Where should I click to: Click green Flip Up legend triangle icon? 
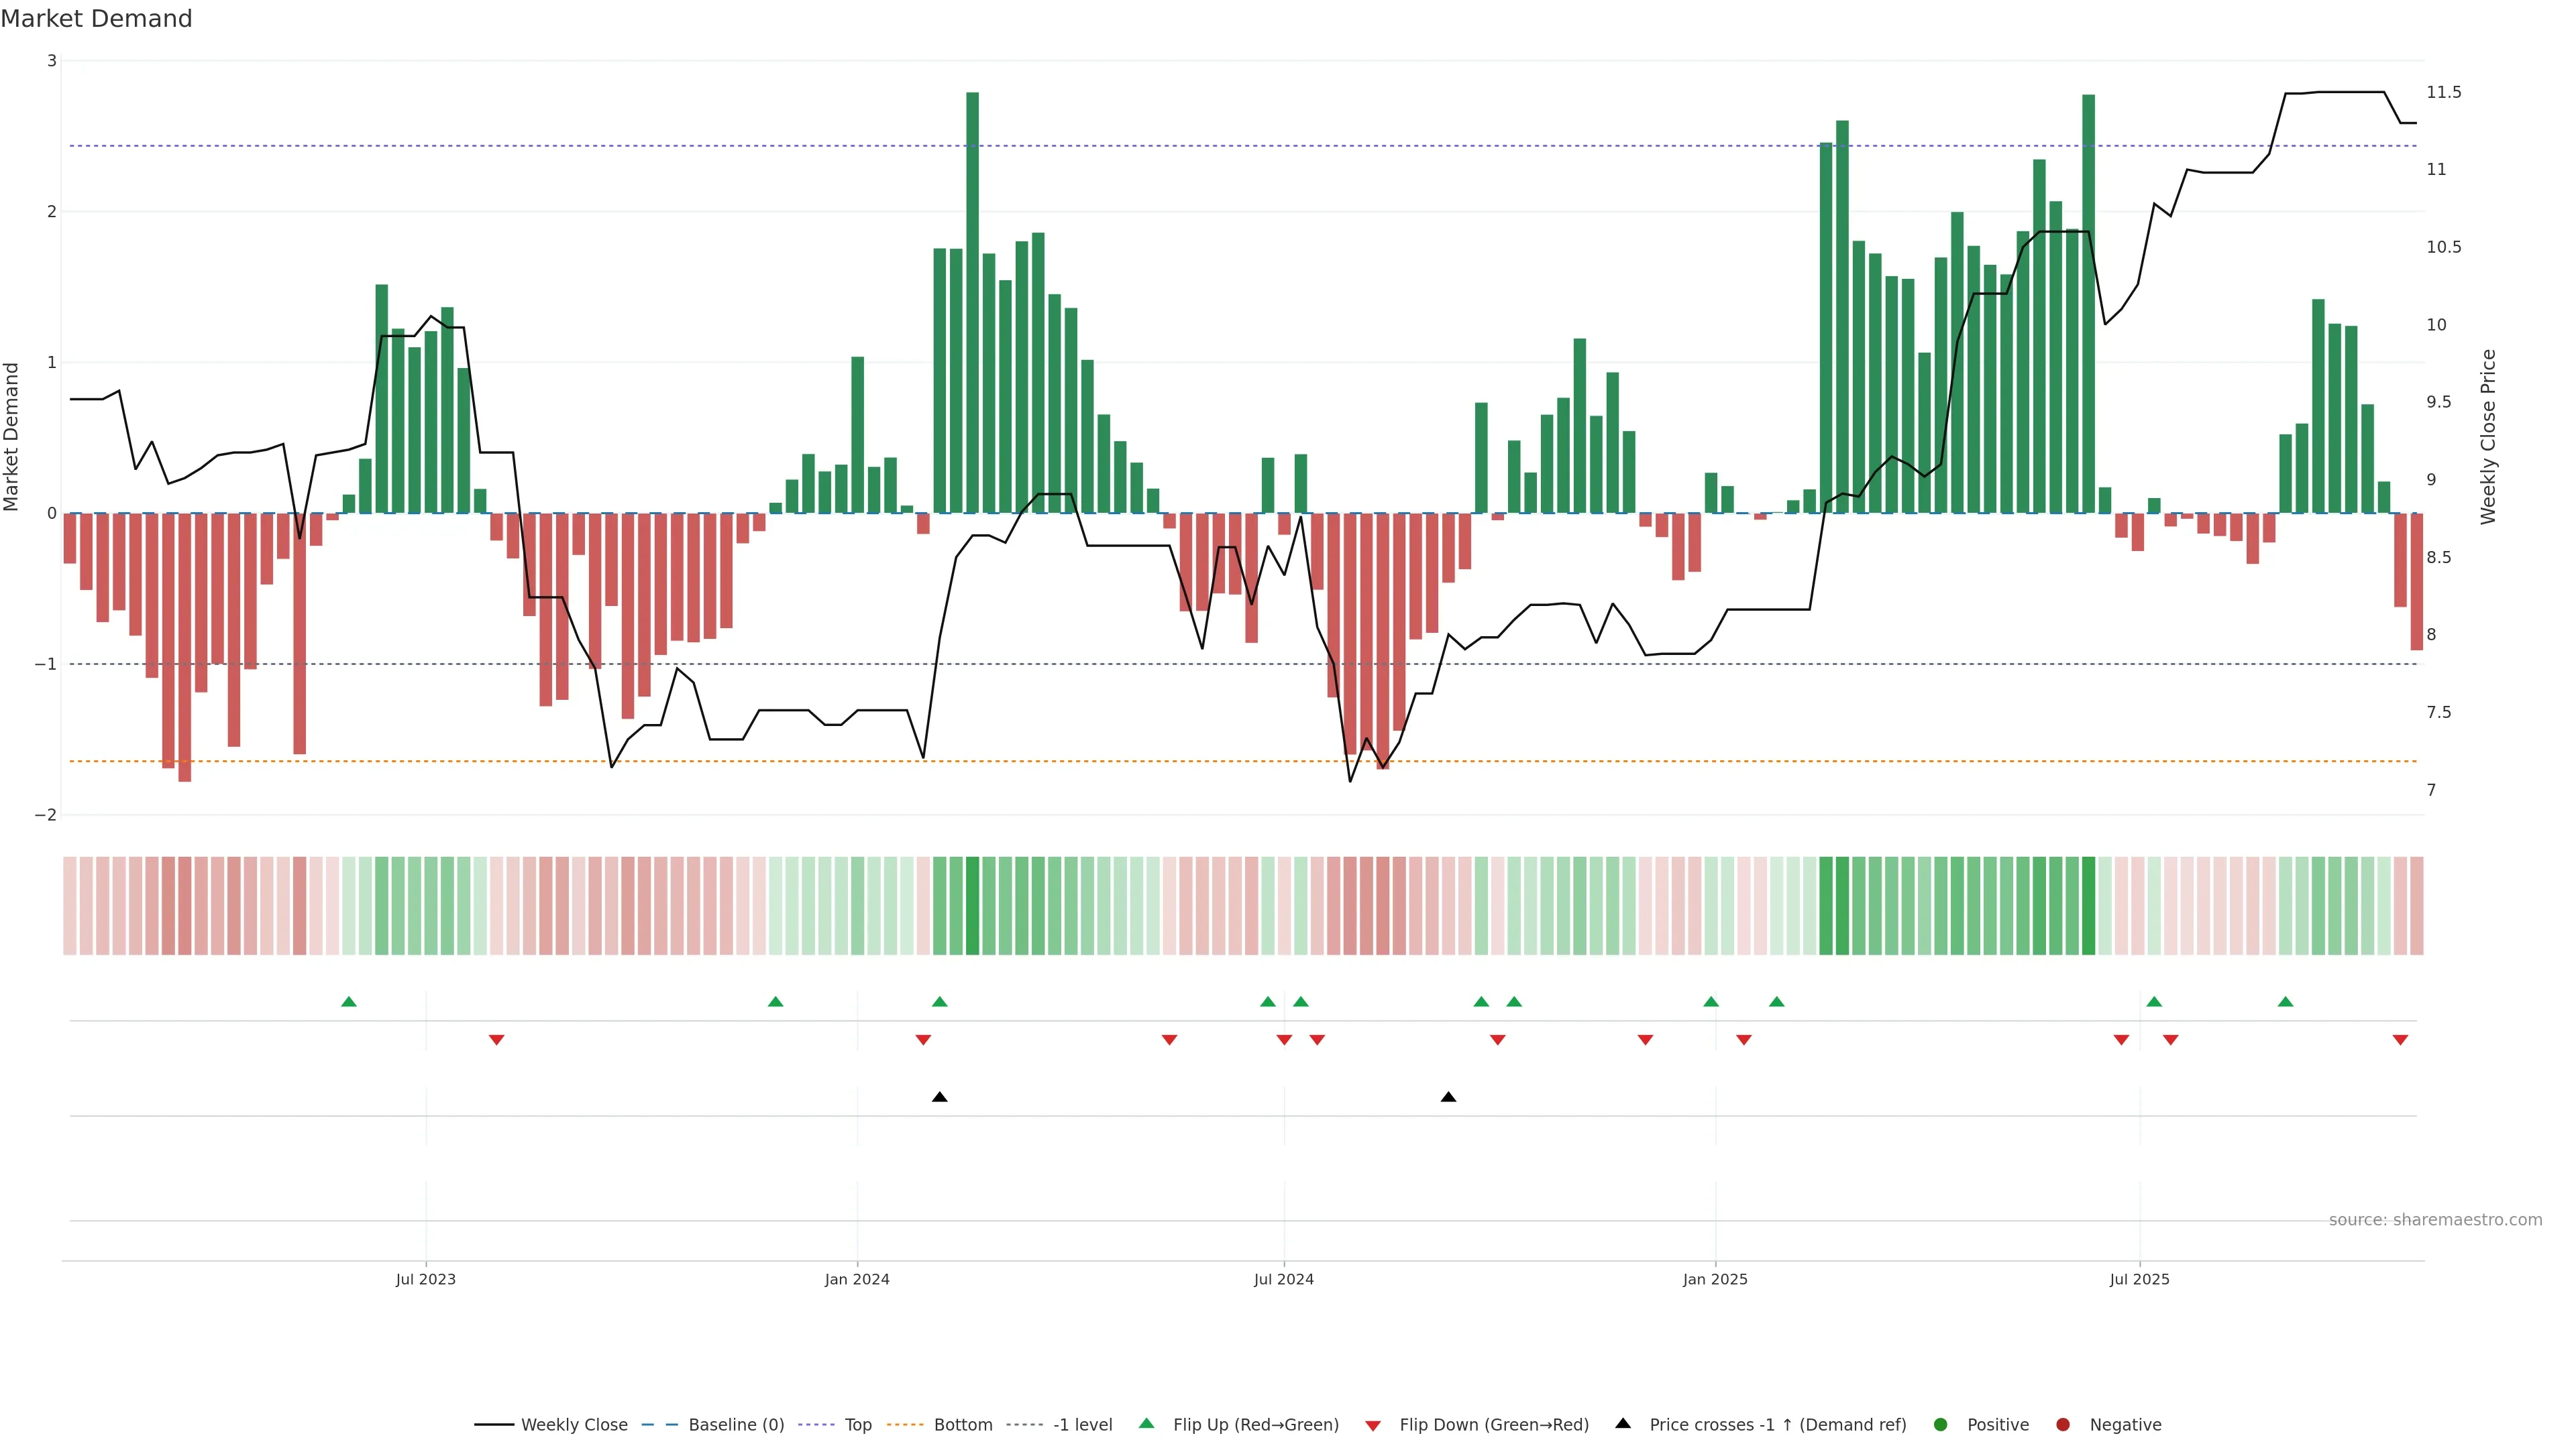coord(1147,1424)
